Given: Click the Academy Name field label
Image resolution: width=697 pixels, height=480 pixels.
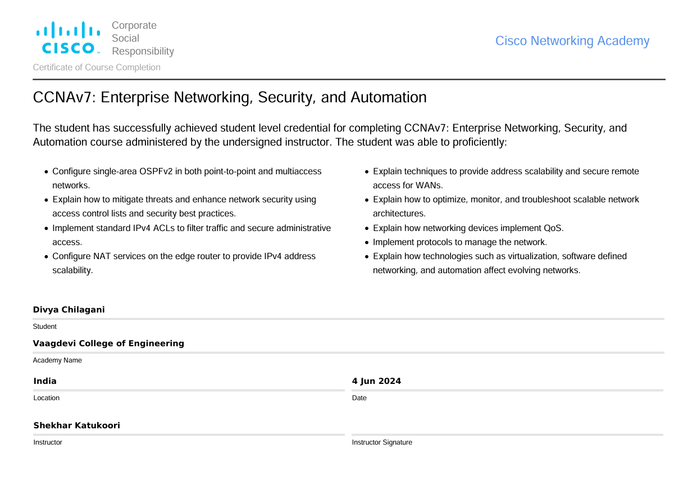Looking at the screenshot, I should click(57, 360).
